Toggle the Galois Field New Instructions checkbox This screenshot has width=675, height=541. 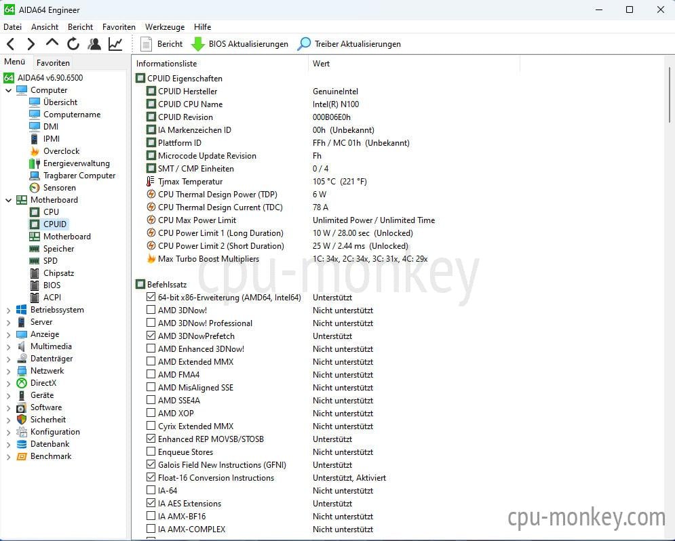(x=151, y=464)
